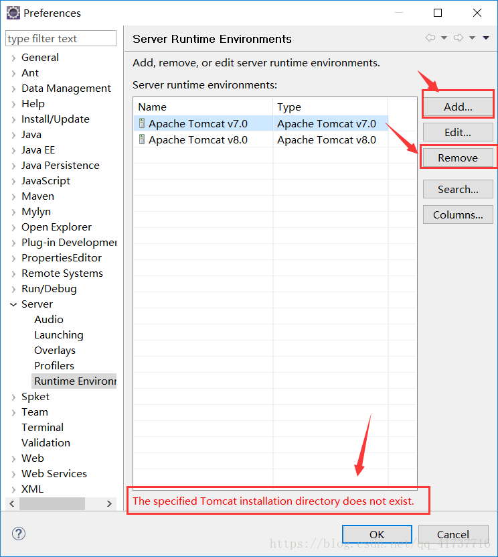Screen dimensions: 498x557
Task: Click Add... to add a runtime
Action: click(x=458, y=107)
